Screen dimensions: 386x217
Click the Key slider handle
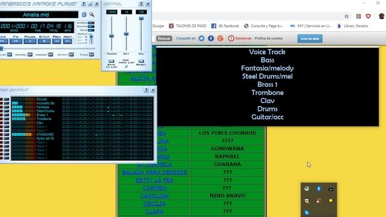126,34
